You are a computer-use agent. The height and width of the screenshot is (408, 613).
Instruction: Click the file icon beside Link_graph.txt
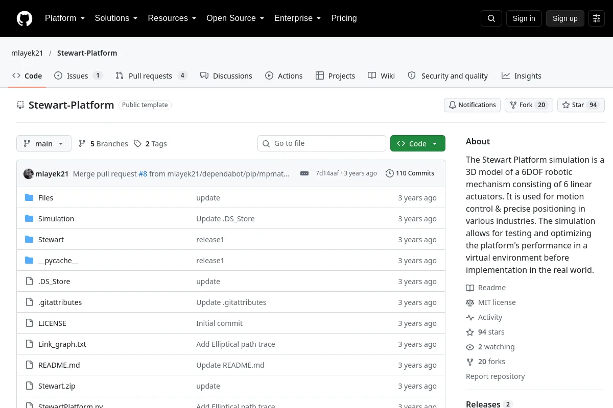(x=29, y=344)
